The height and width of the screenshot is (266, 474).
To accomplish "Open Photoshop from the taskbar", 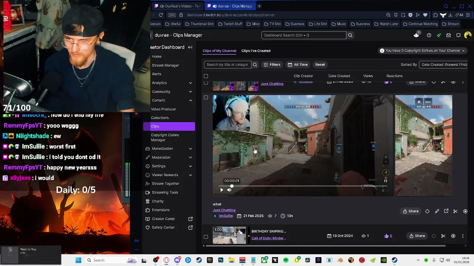I will (221, 260).
